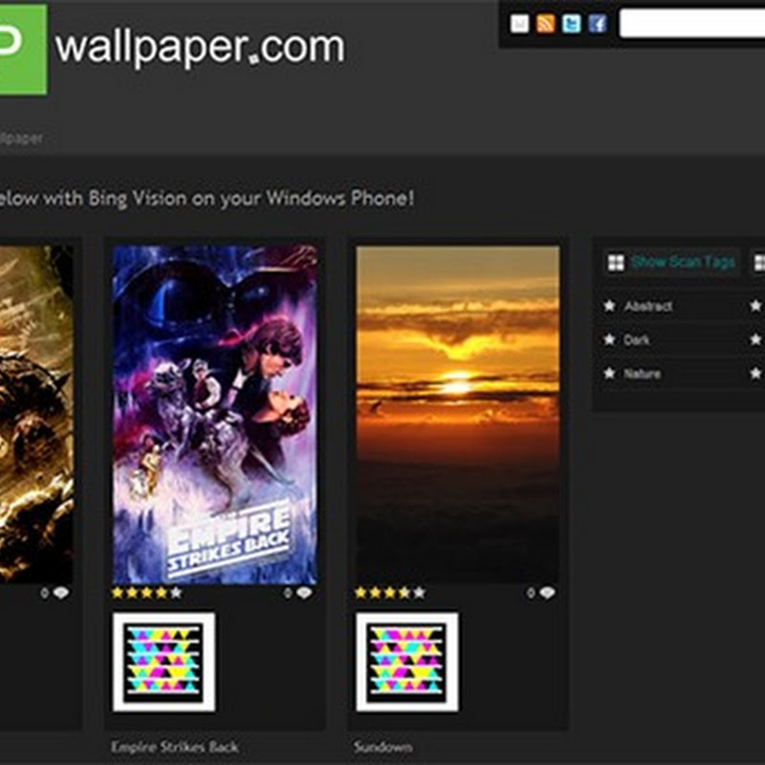Click comment bubble under Empire Strikes Back
The height and width of the screenshot is (765, 765).
pos(304,593)
